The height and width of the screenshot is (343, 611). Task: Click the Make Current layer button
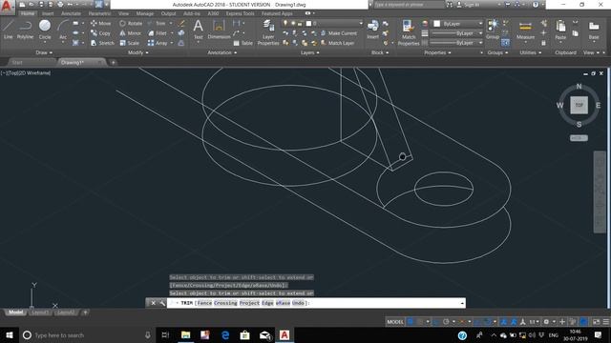[x=338, y=33]
